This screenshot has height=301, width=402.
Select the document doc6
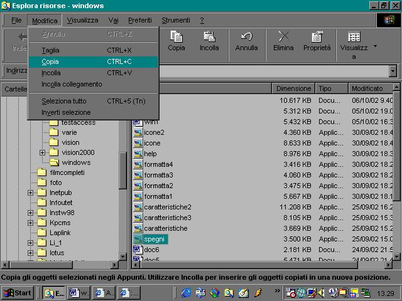(151, 250)
